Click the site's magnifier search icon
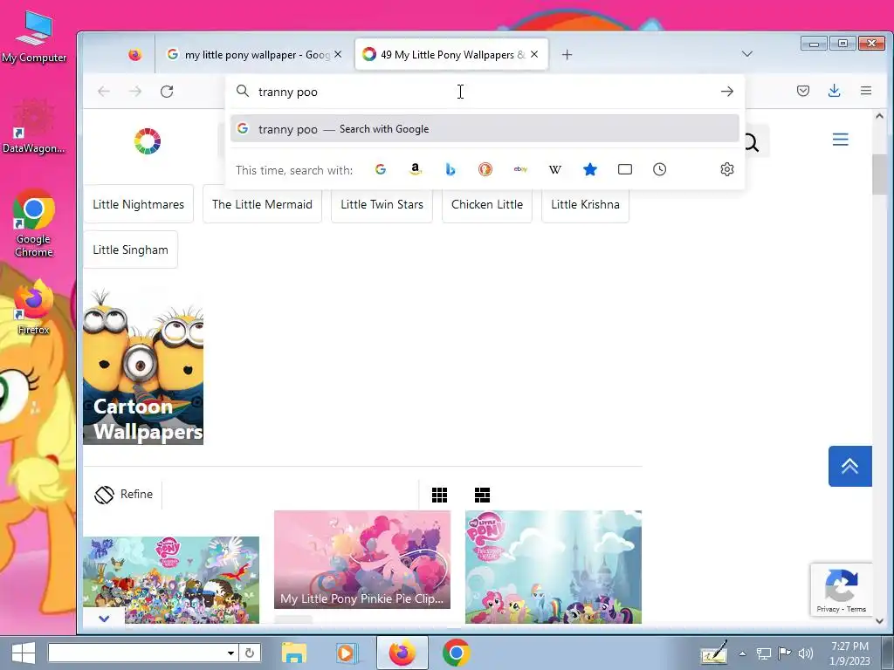Viewport: 894px width, 670px height. 751,142
